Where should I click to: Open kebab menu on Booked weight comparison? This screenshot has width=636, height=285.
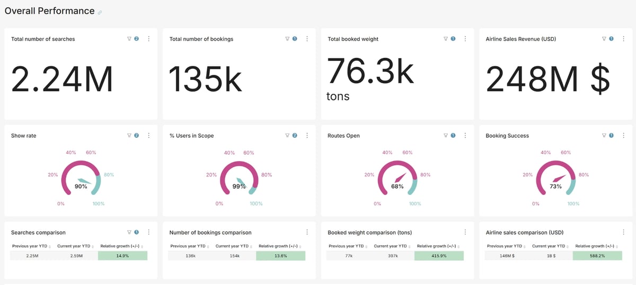tap(465, 232)
